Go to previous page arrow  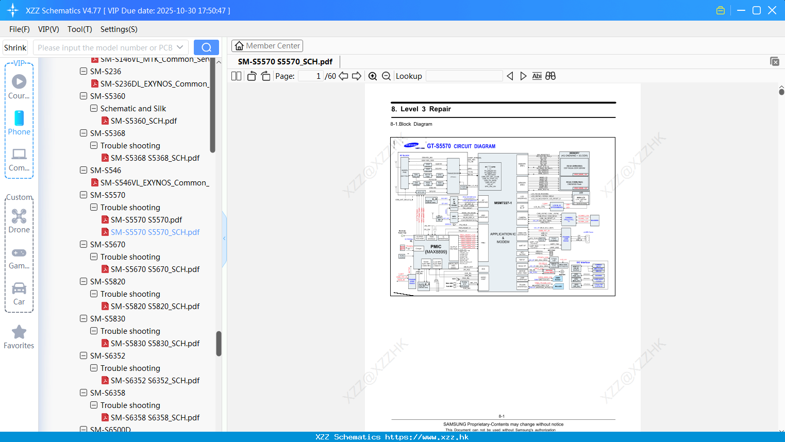point(343,76)
